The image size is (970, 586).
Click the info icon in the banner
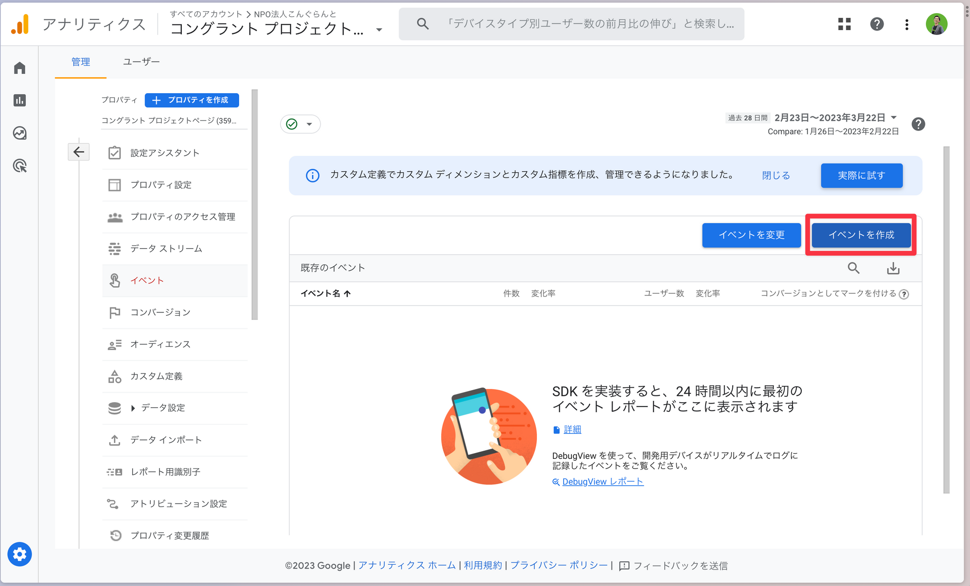click(312, 175)
